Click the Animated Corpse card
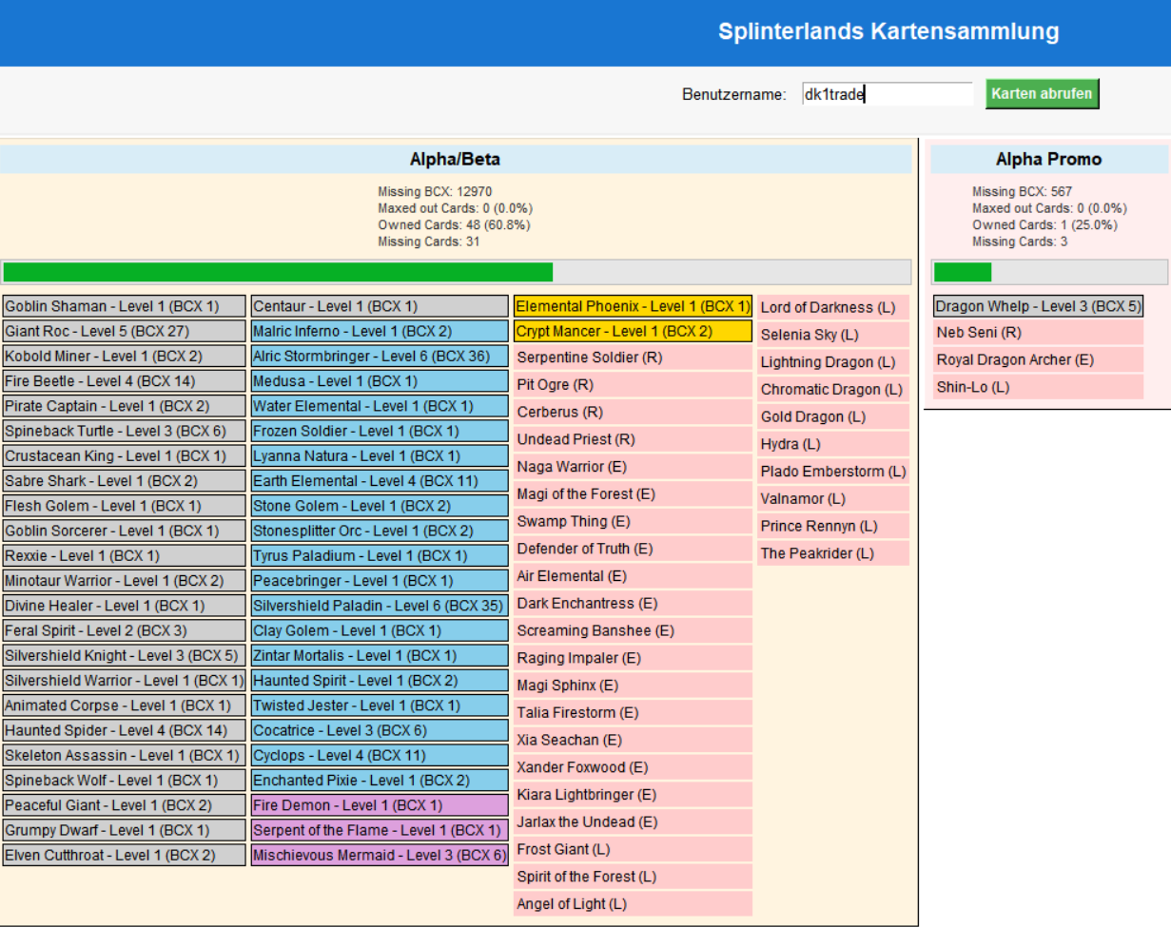The image size is (1171, 947). click(124, 705)
